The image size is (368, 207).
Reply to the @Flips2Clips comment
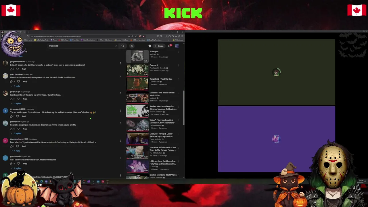click(25, 99)
